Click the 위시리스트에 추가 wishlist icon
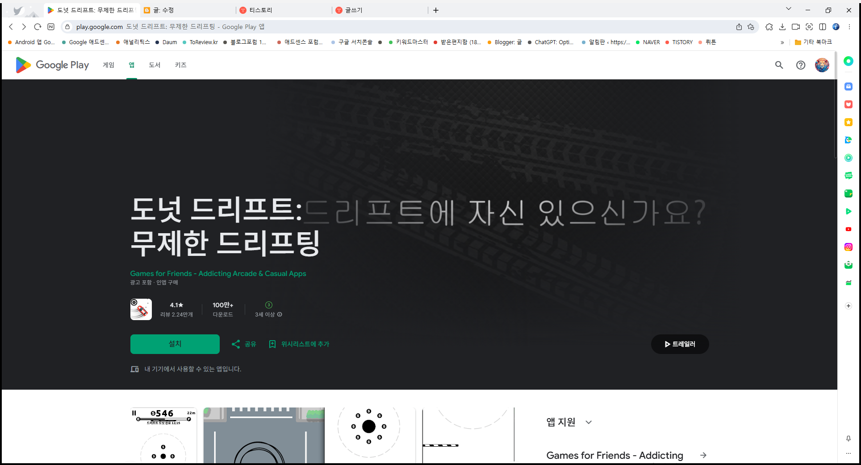Screen dimensions: 861x465 pos(273,344)
